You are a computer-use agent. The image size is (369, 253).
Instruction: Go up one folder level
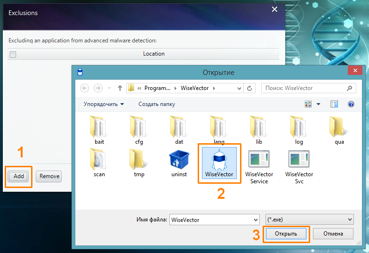coord(120,88)
